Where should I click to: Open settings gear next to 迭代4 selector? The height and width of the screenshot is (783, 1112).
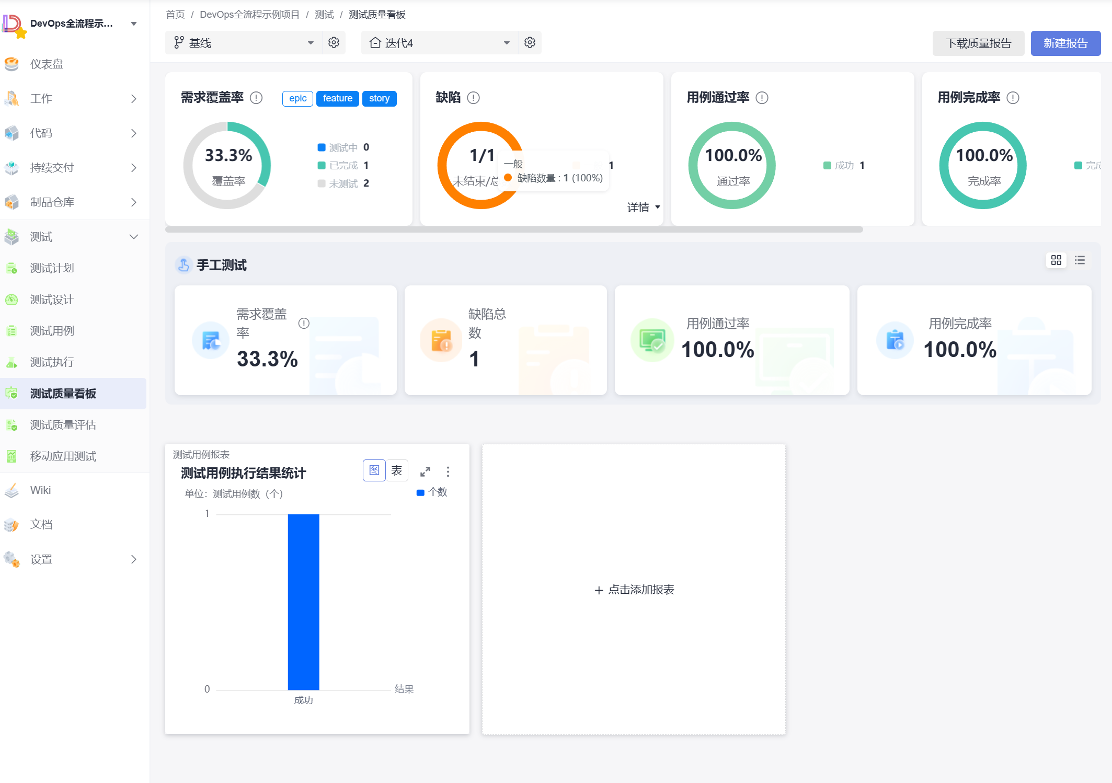click(x=530, y=42)
